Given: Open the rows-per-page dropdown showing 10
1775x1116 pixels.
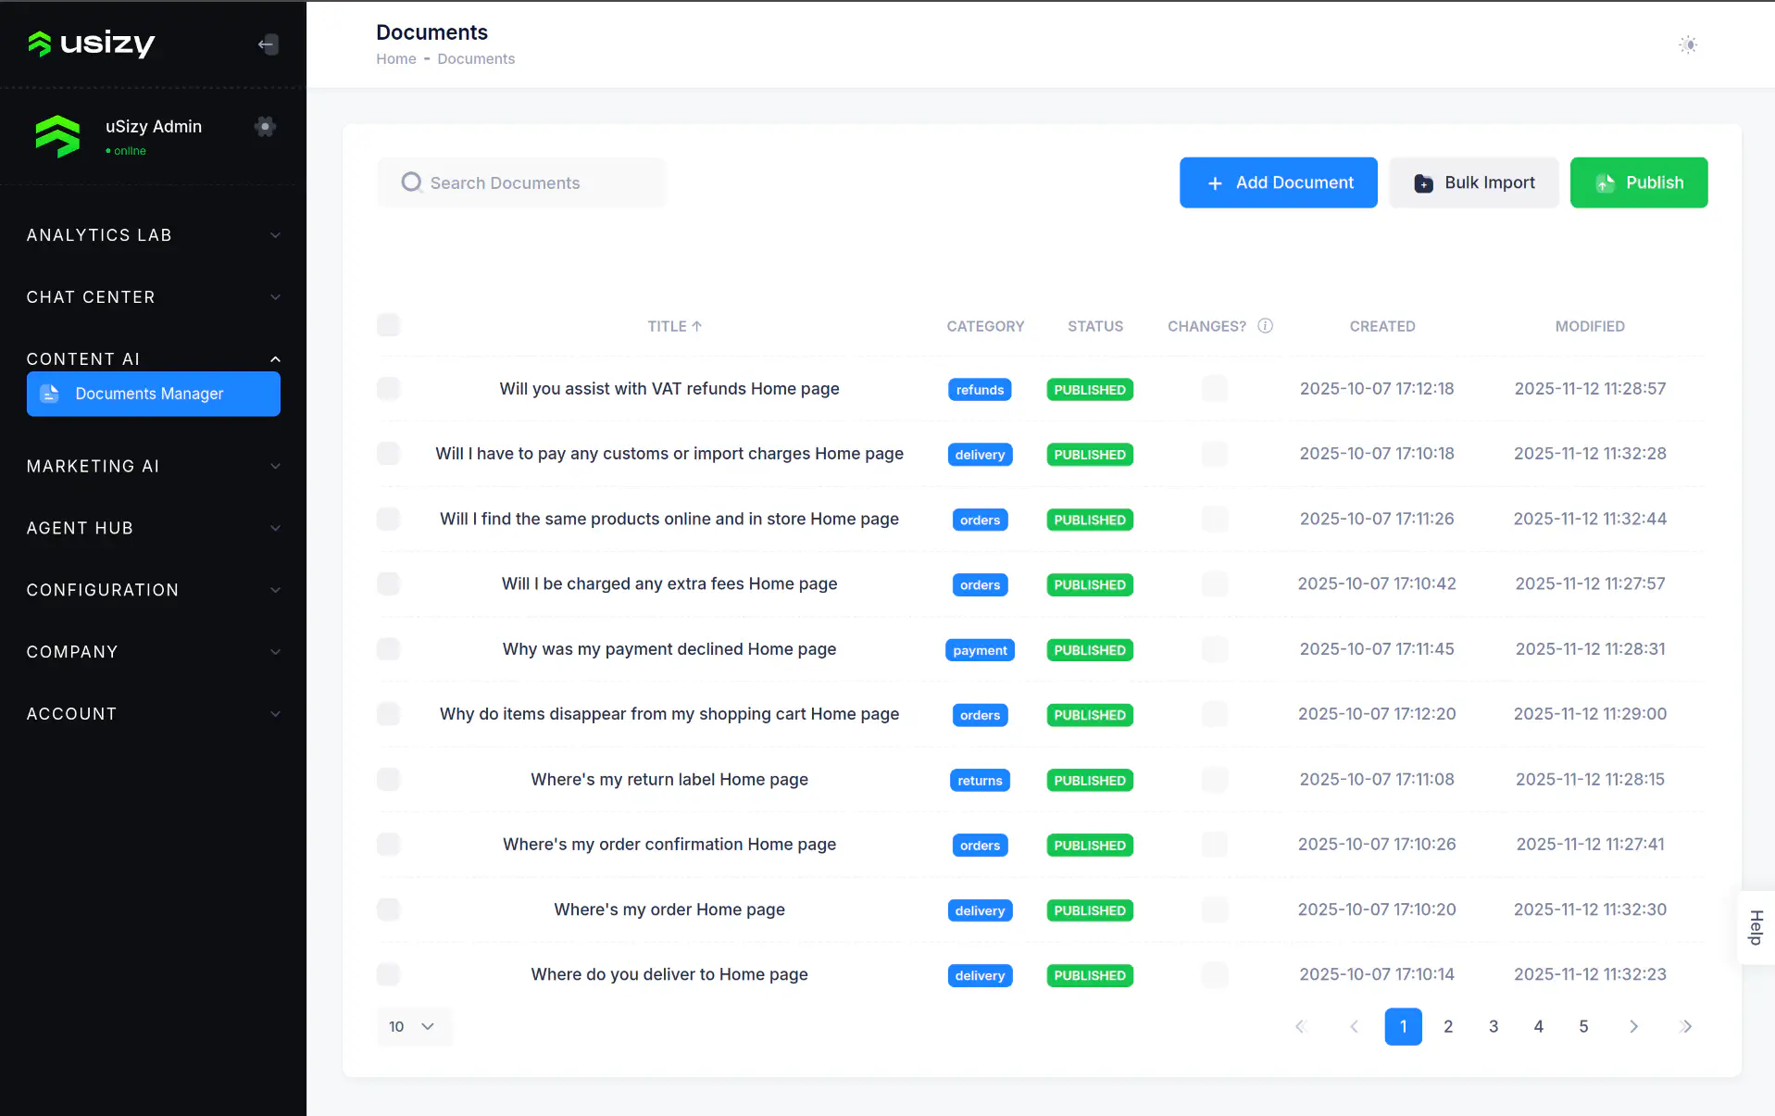Looking at the screenshot, I should click(413, 1026).
